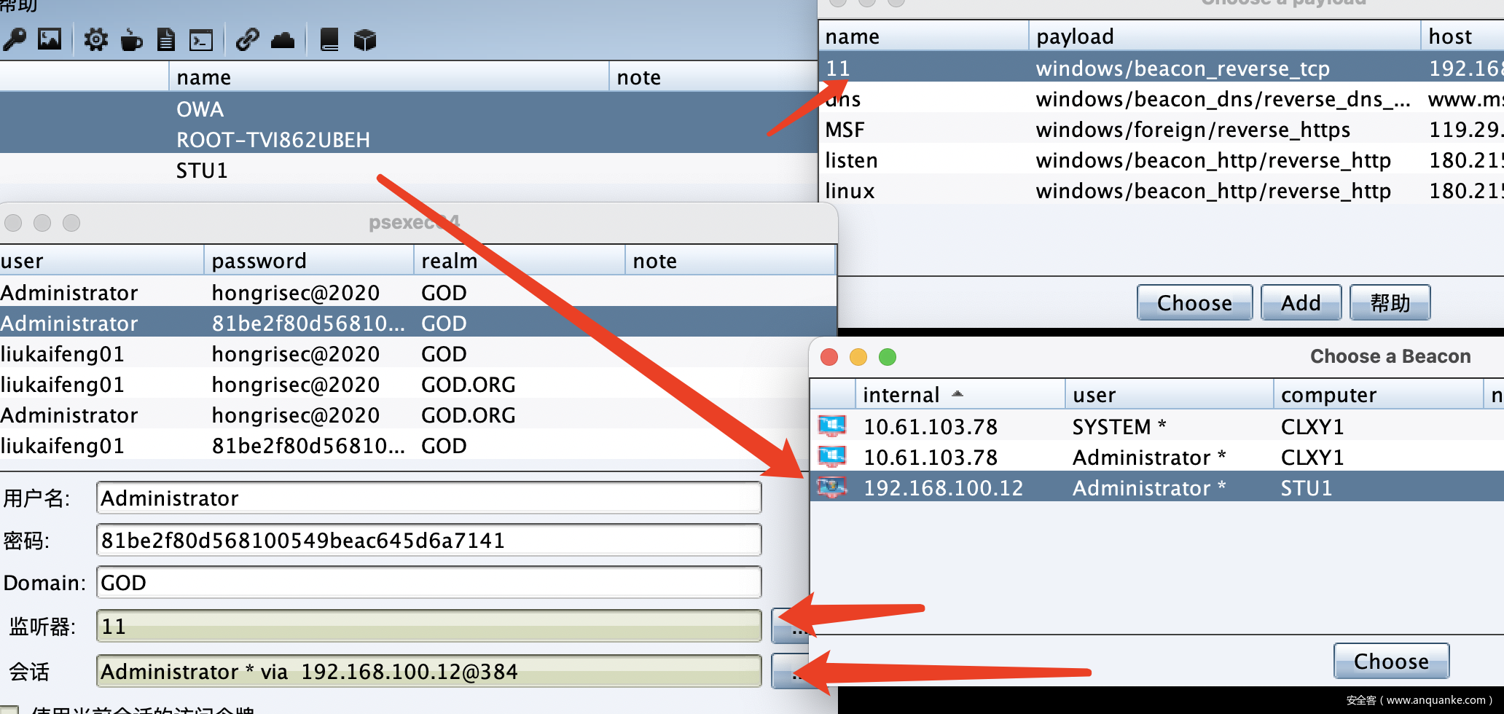Select the OWA target row
Viewport: 1504px width, 714px height.
point(408,109)
